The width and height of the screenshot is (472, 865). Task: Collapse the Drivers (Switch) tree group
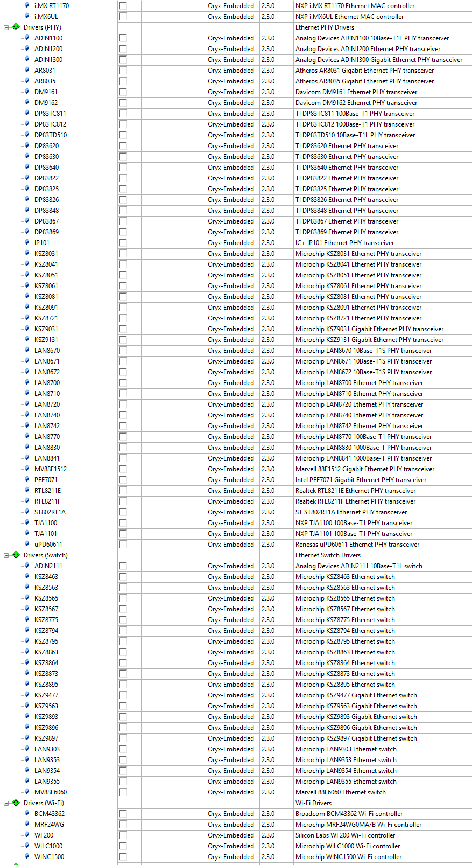click(x=6, y=555)
